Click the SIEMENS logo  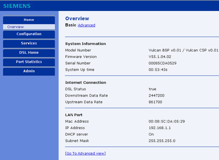(17, 6)
